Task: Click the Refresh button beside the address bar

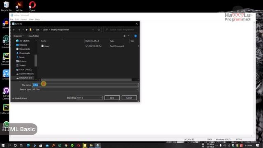Action: (x=99, y=30)
